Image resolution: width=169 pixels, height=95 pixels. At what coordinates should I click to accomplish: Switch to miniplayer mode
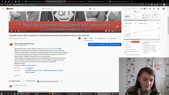(112, 31)
